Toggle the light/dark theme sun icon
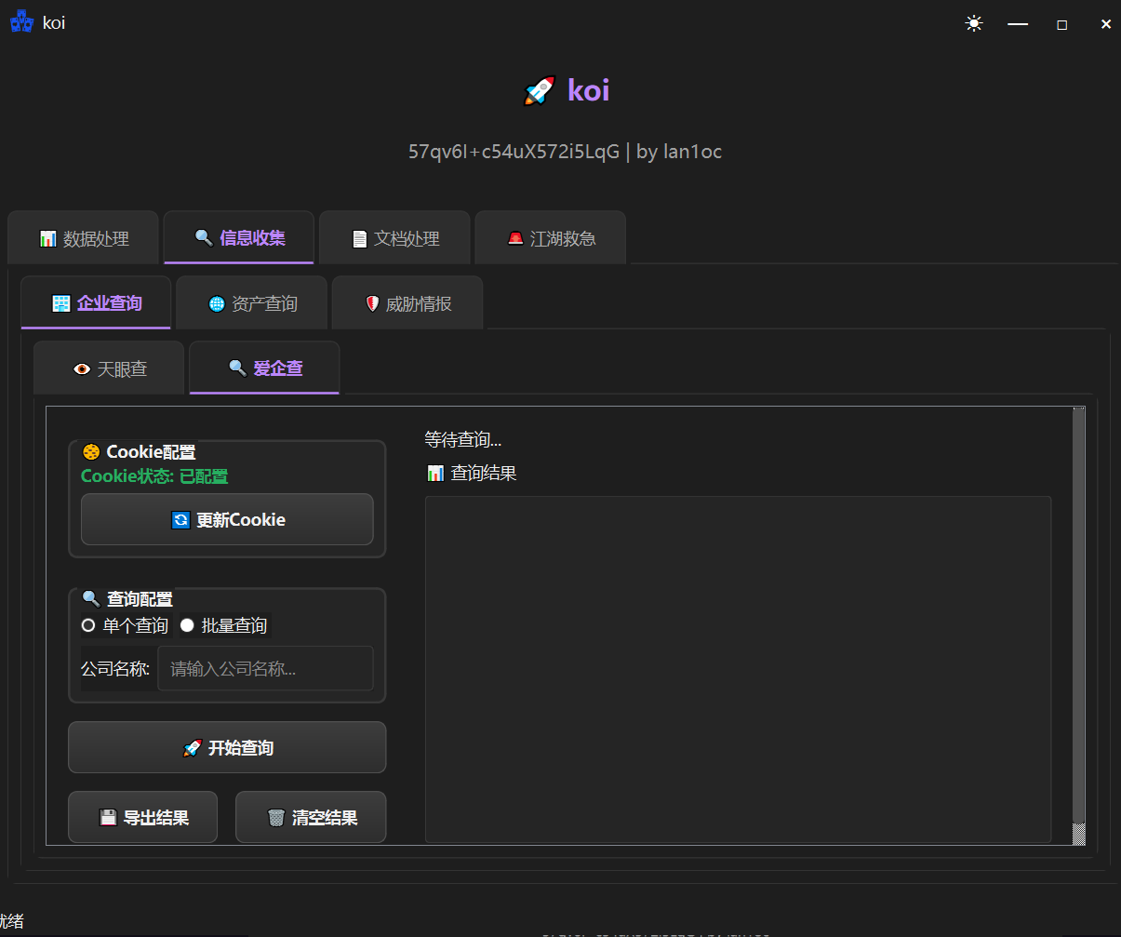The width and height of the screenshot is (1121, 937). coord(974,24)
